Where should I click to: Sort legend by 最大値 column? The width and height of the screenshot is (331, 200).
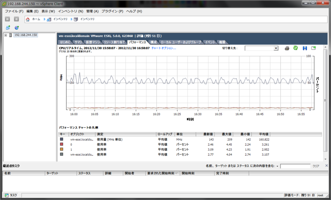point(224,134)
